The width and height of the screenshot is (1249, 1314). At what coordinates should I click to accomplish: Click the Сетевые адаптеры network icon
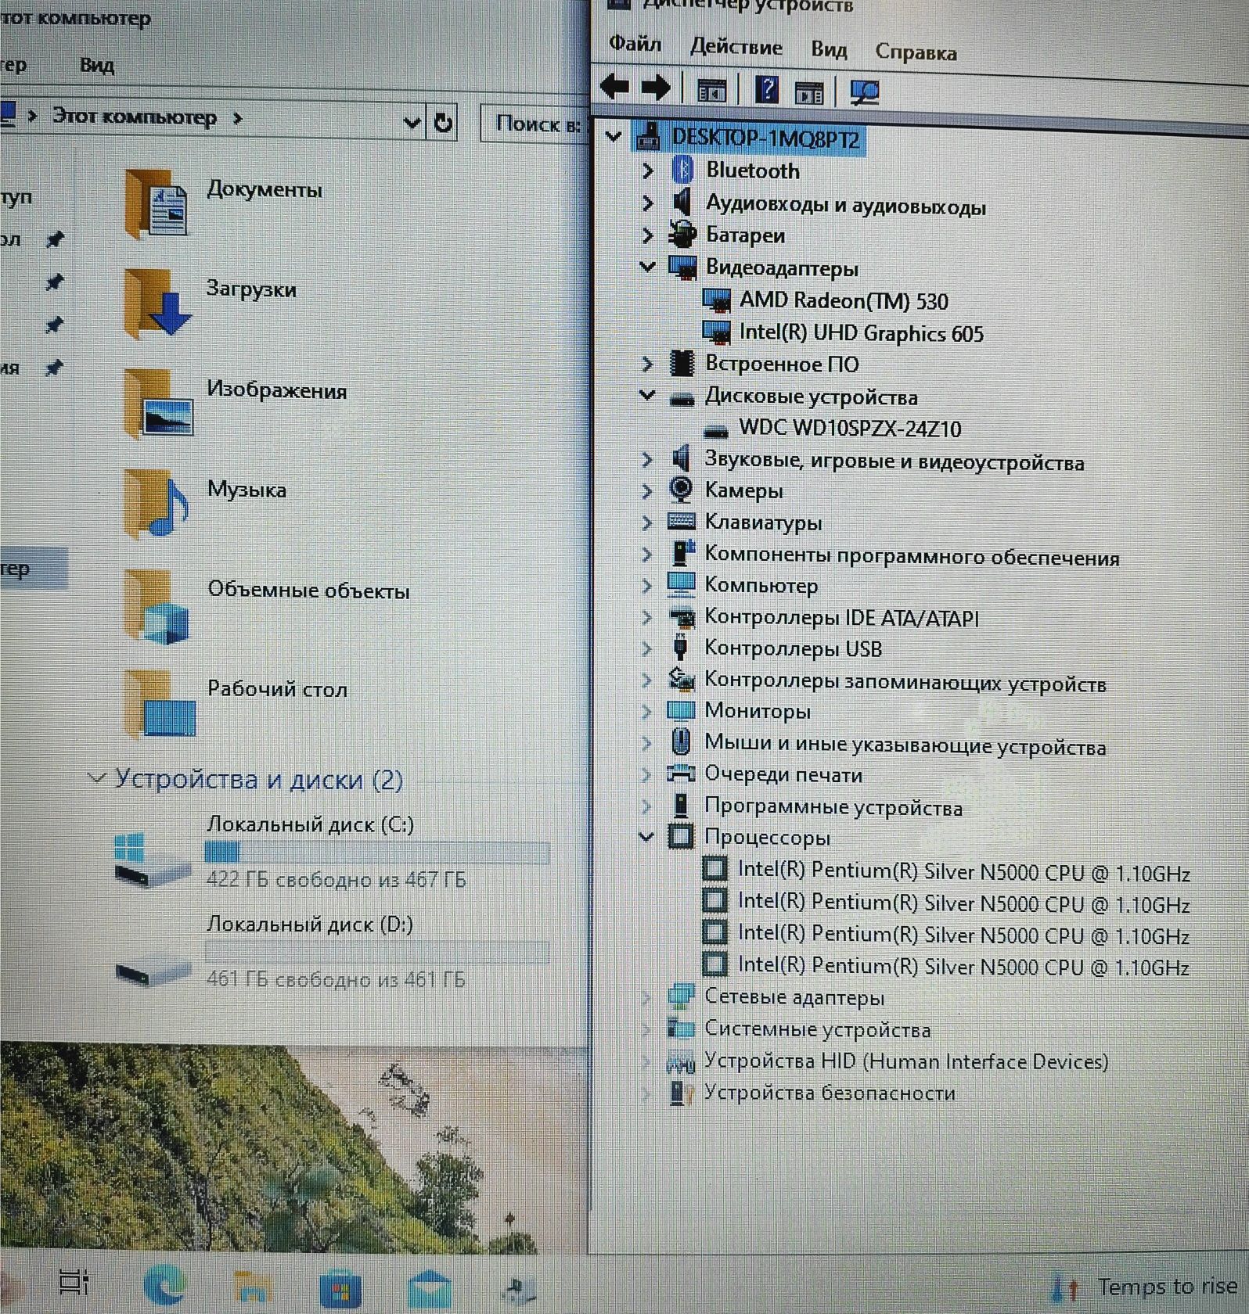(680, 996)
